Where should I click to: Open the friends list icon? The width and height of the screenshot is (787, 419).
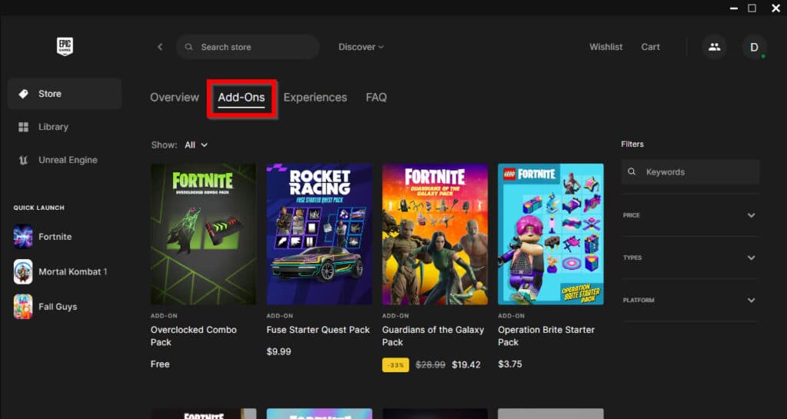(x=714, y=47)
